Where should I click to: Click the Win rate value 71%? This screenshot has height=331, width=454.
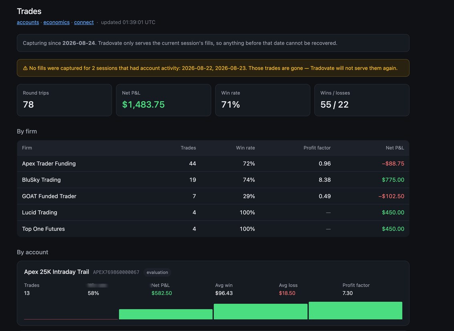click(x=230, y=105)
